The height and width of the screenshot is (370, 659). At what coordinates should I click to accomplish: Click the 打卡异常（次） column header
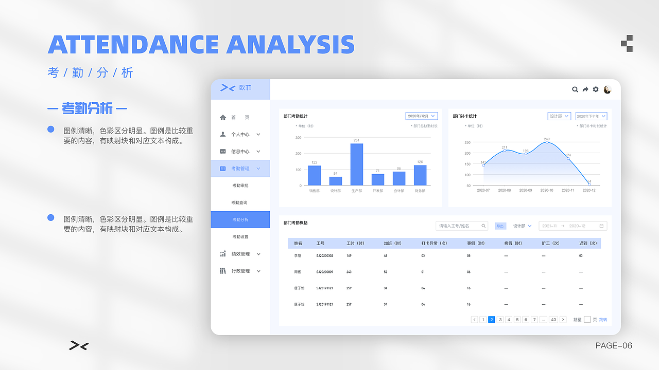(434, 243)
